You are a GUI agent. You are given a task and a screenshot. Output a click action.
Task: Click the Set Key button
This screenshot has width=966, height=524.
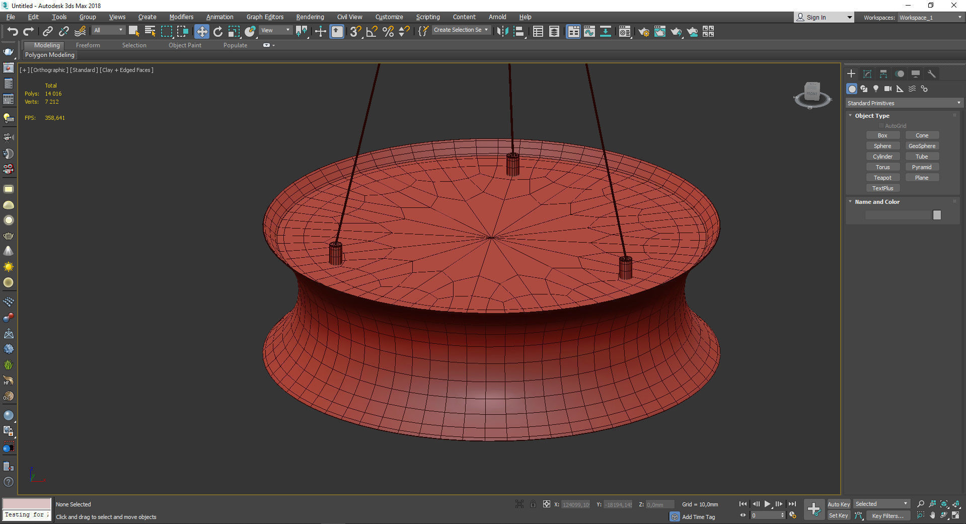838,515
